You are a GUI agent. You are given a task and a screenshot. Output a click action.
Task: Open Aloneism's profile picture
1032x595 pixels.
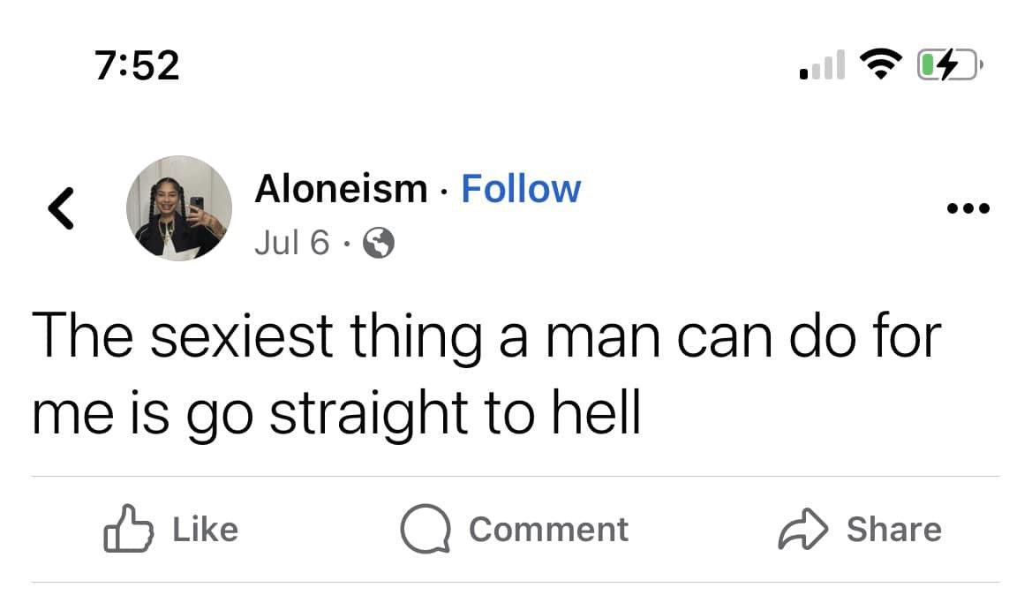click(179, 208)
